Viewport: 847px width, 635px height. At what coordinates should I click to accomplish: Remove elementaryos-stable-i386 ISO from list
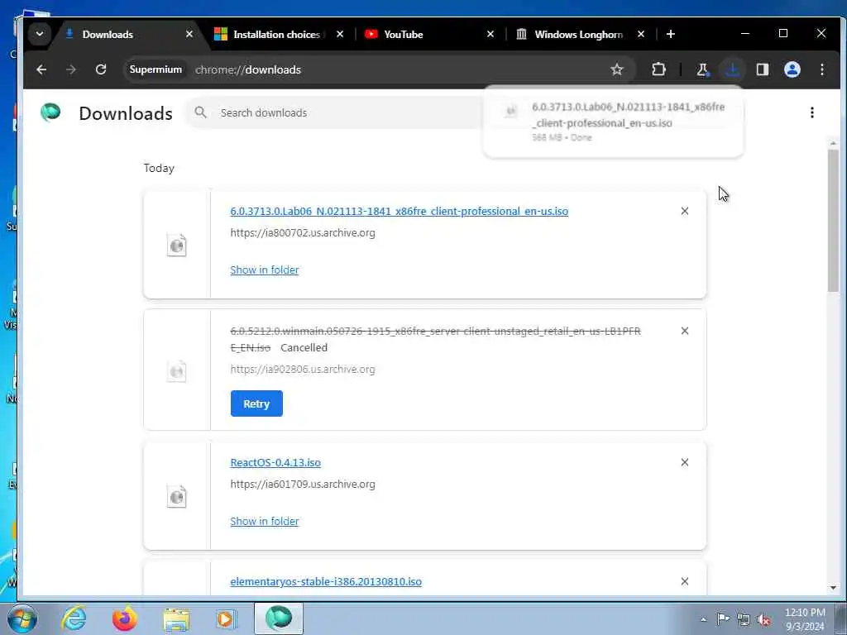684,581
